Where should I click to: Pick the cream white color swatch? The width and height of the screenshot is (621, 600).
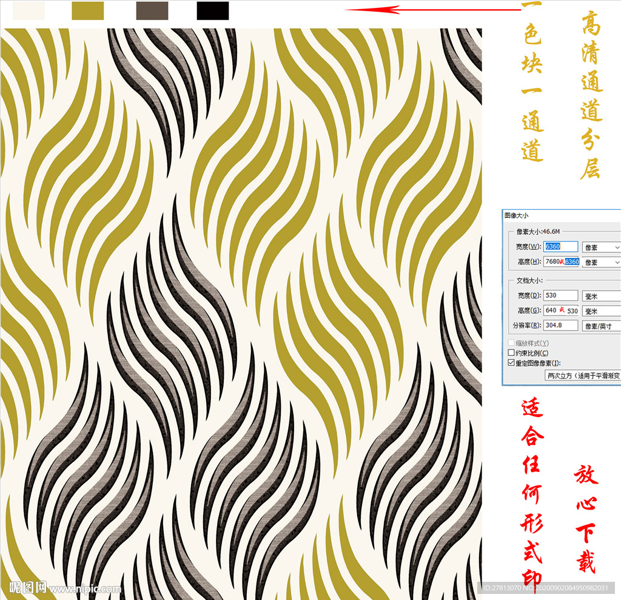[29, 11]
